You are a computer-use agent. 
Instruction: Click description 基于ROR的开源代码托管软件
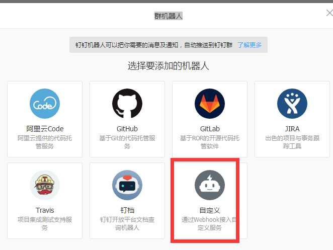pyautogui.click(x=210, y=142)
